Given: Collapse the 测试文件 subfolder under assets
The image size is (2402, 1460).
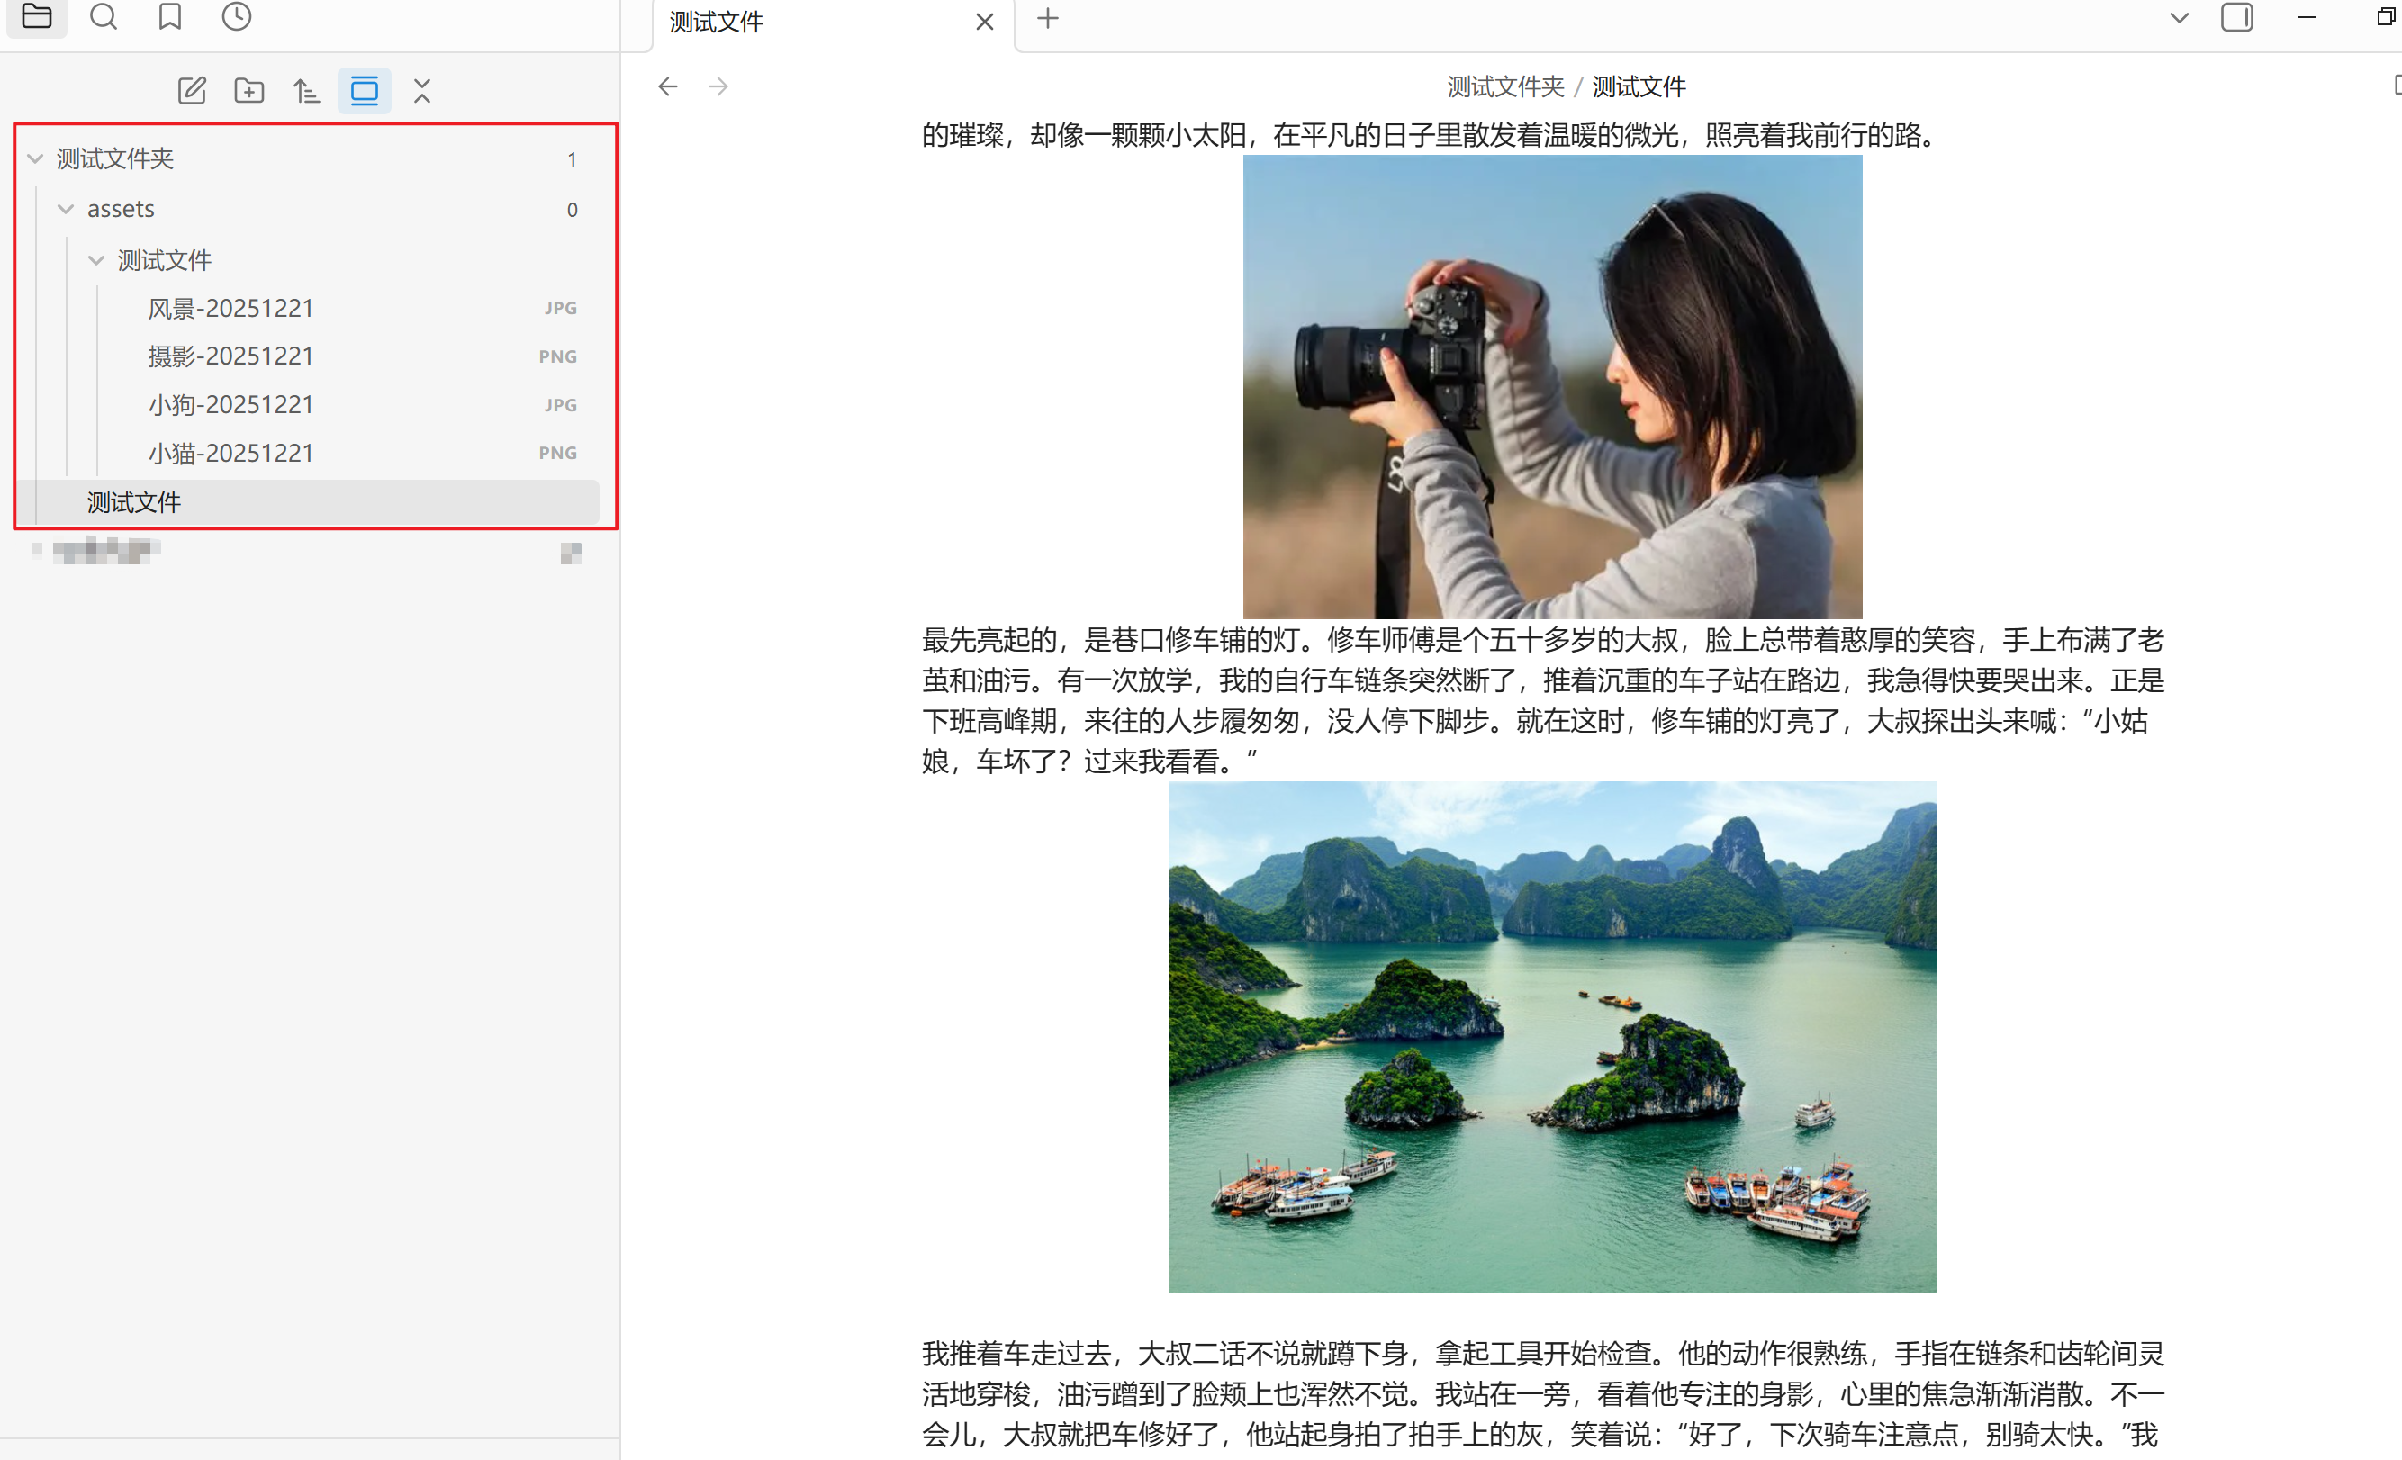Looking at the screenshot, I should (x=95, y=260).
